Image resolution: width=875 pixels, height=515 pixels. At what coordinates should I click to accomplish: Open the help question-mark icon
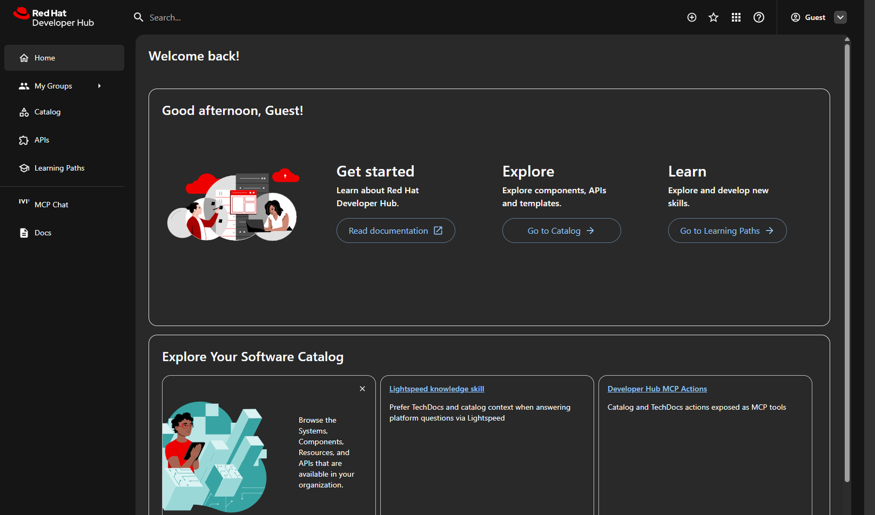click(759, 17)
